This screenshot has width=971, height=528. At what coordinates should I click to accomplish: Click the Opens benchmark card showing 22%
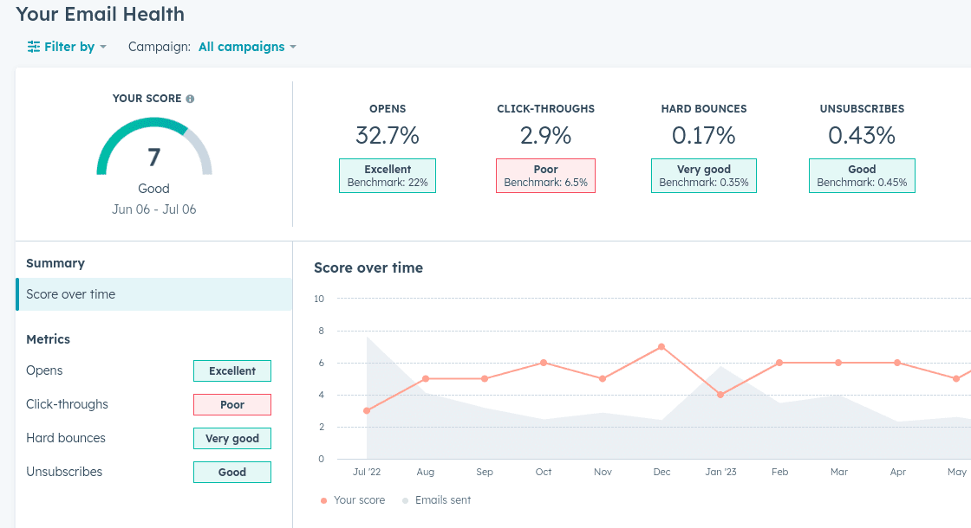pos(388,175)
